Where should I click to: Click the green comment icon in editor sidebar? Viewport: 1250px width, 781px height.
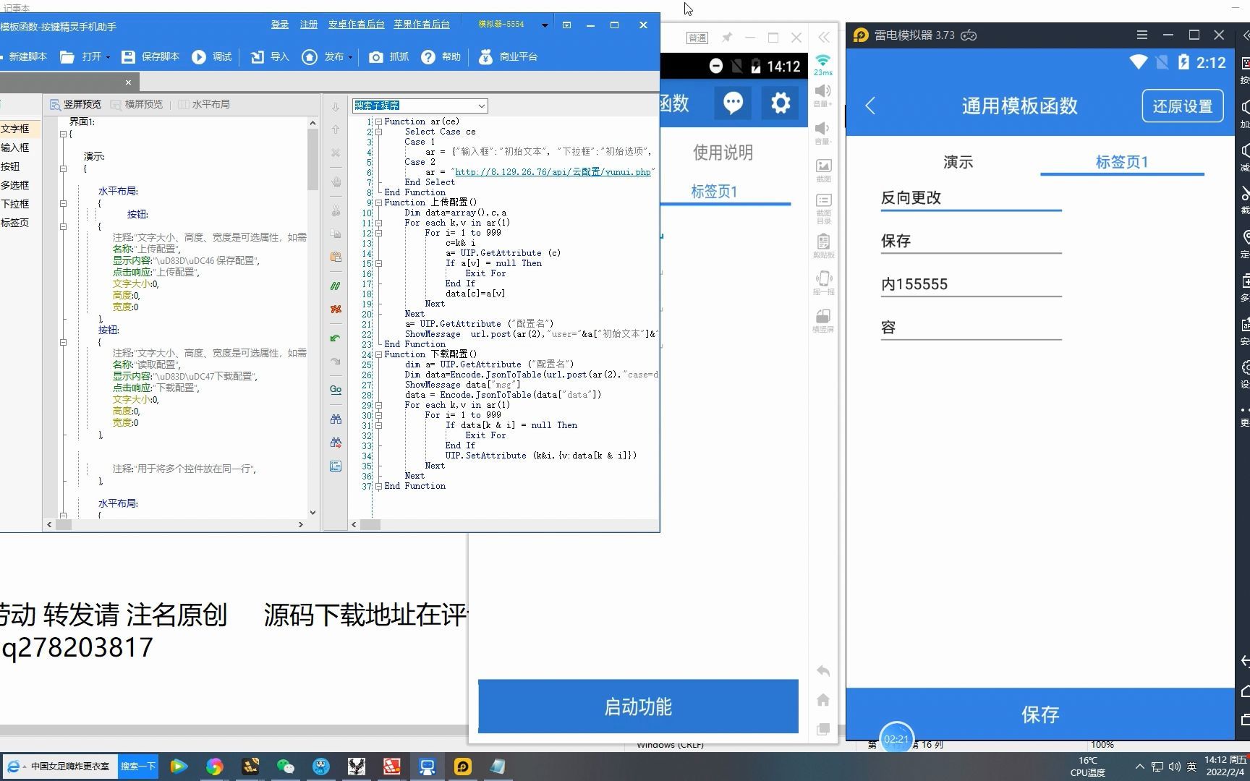coord(336,286)
